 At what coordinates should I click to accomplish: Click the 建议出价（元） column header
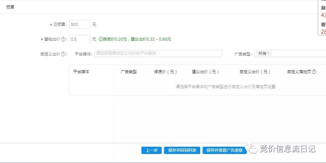click(206, 72)
